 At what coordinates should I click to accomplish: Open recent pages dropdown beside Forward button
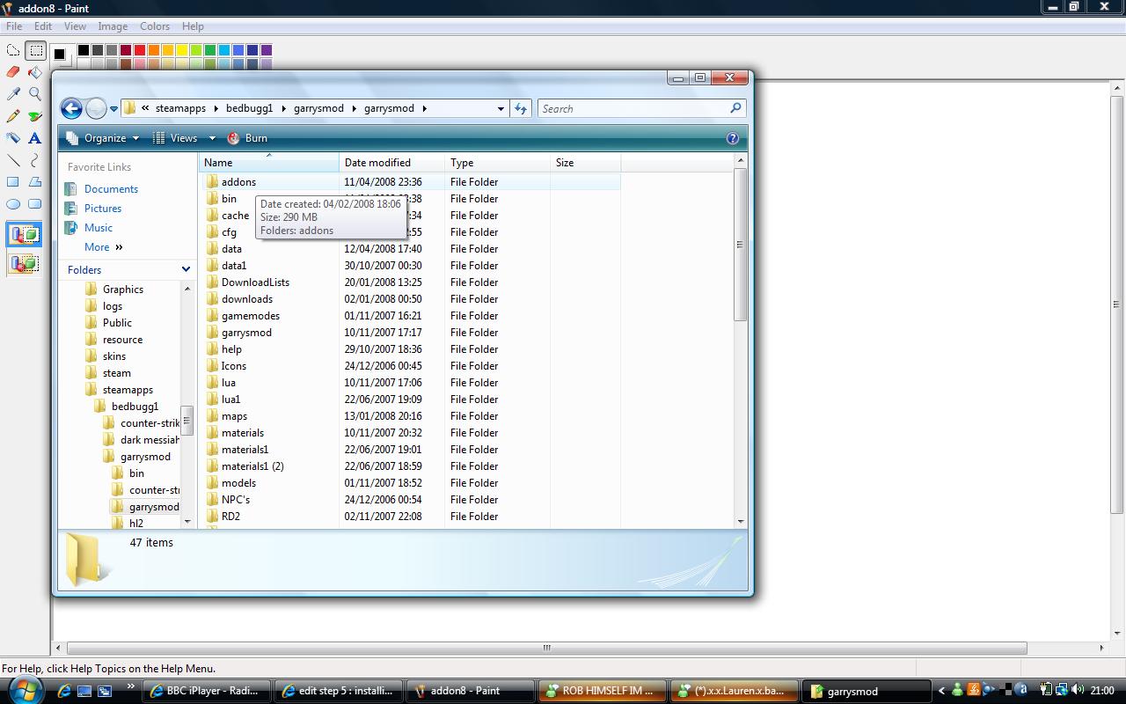[x=113, y=109]
